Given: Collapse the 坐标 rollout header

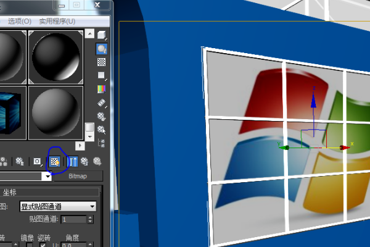Looking at the screenshot, I should pos(49,192).
